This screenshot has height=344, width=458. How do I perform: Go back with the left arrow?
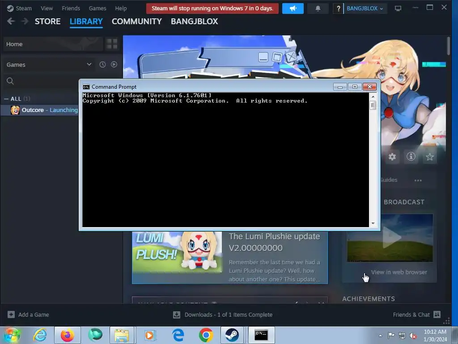coord(11,21)
